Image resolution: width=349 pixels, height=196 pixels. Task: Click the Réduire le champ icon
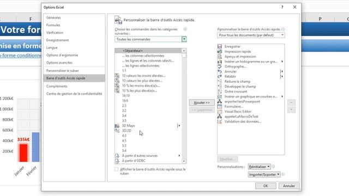coord(220,82)
